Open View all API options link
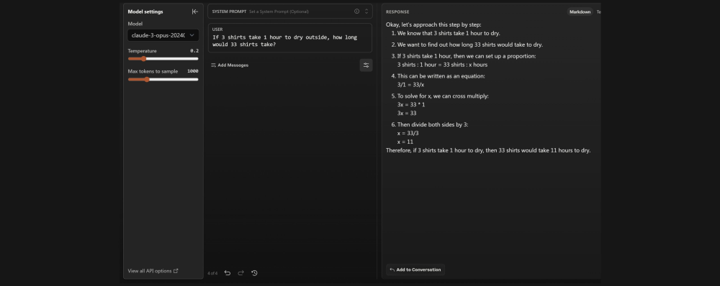Viewport: 720px width, 286px height. [150, 271]
